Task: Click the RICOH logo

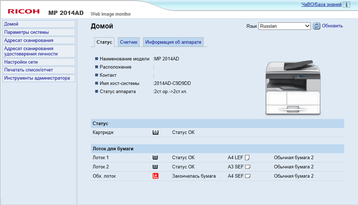Action: pos(24,11)
